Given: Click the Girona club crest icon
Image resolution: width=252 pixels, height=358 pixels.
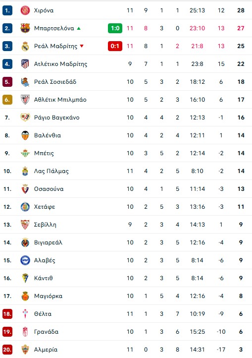Looking at the screenshot, I should (25, 10).
